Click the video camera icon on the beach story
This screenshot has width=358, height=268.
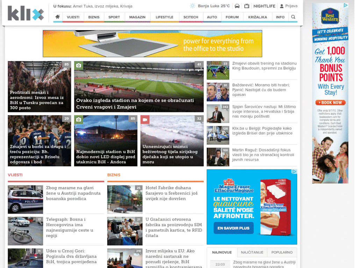tap(145, 119)
